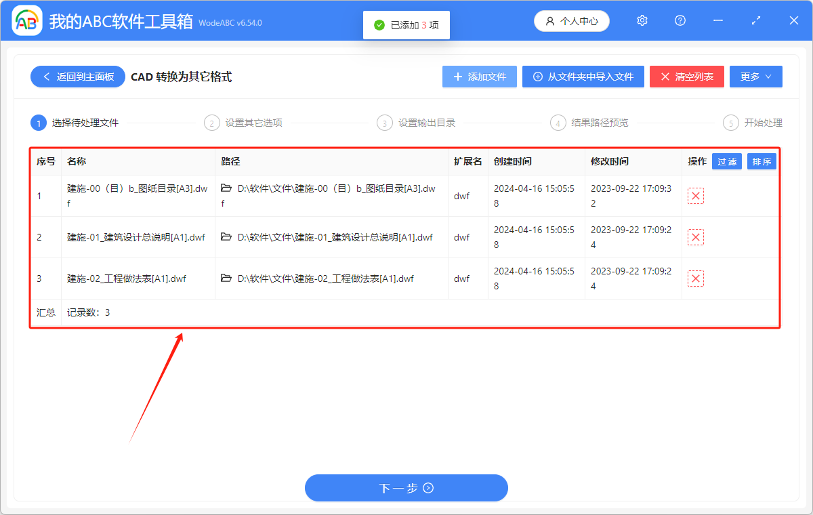Image resolution: width=813 pixels, height=515 pixels.
Task: Remove 建施-01_建筑设计总说明 from the list
Action: [x=696, y=237]
